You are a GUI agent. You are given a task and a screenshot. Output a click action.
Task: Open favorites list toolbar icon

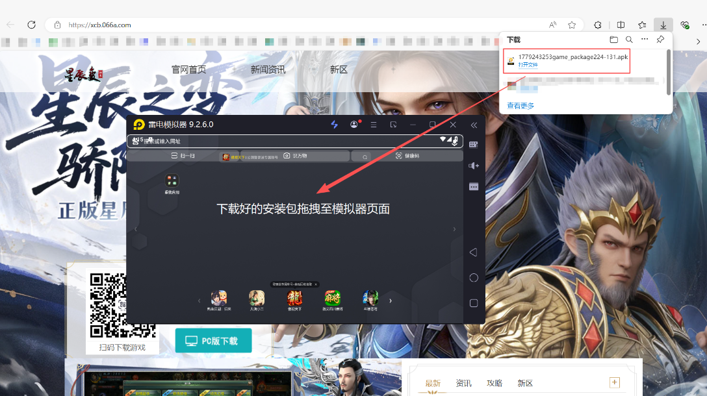(642, 25)
